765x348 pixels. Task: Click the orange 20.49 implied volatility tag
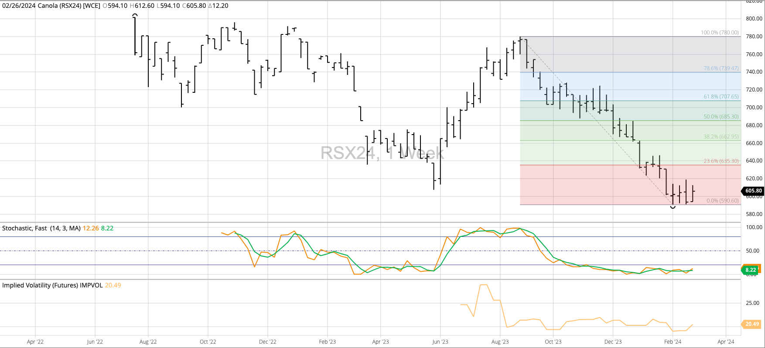coord(752,324)
